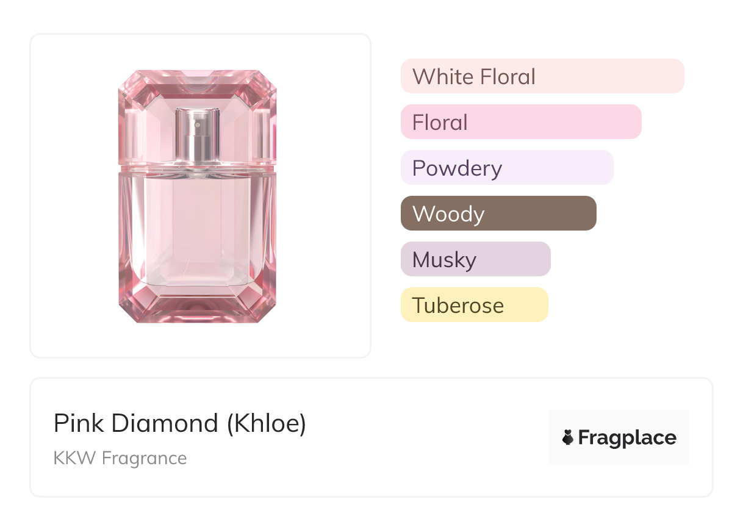Image resolution: width=743 pixels, height=527 pixels.
Task: Click the Fragplace brand text
Action: [627, 438]
